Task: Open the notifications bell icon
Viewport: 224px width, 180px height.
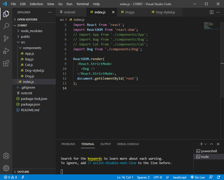Action: (218, 177)
